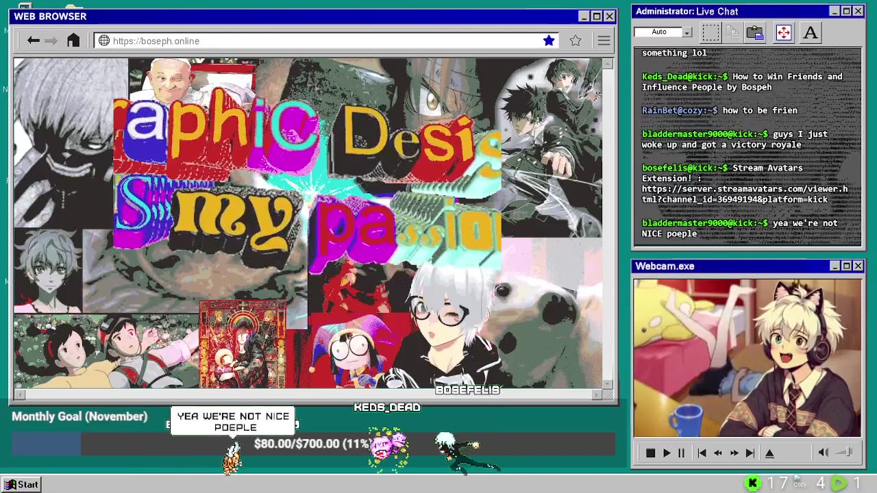Play the Webcam.exe video
This screenshot has height=493, width=877.
point(667,453)
